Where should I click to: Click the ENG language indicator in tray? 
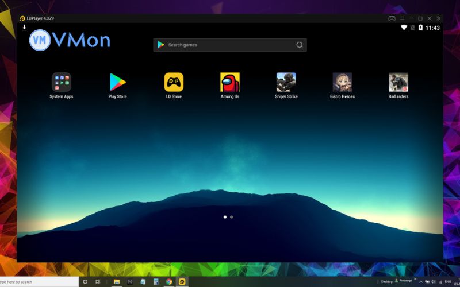point(448,282)
